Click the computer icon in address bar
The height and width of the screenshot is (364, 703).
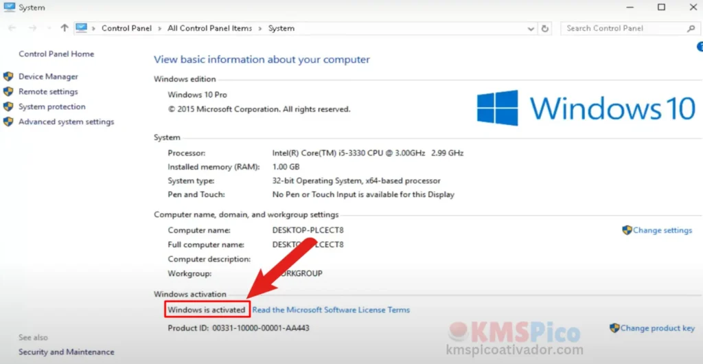click(81, 27)
